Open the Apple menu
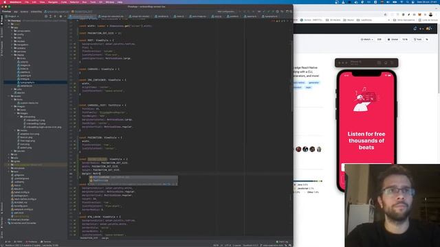The image size is (440, 247). click(x=5, y=2)
